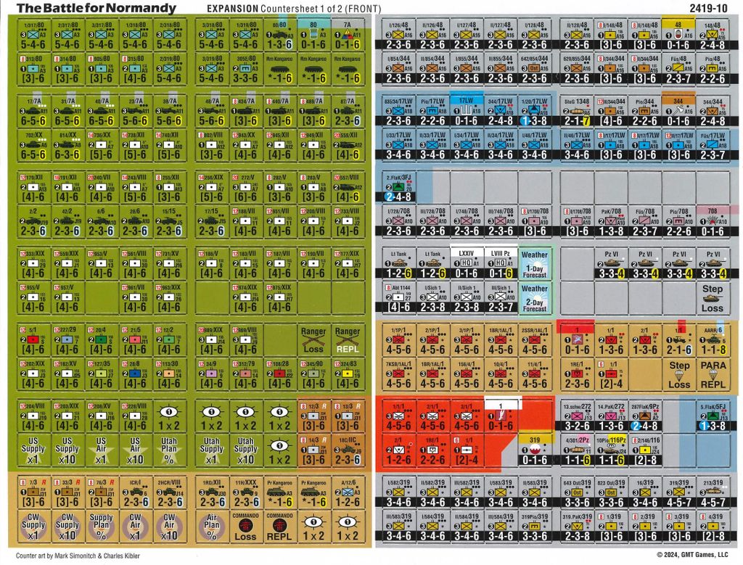
Task: Select the 17/7A 6-5-6 tank counter
Action: (x=33, y=111)
